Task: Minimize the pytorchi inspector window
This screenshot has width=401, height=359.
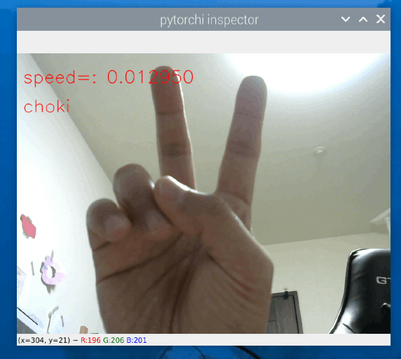Action: [x=346, y=19]
